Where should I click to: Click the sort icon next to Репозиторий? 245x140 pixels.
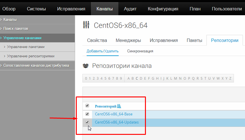(119, 106)
